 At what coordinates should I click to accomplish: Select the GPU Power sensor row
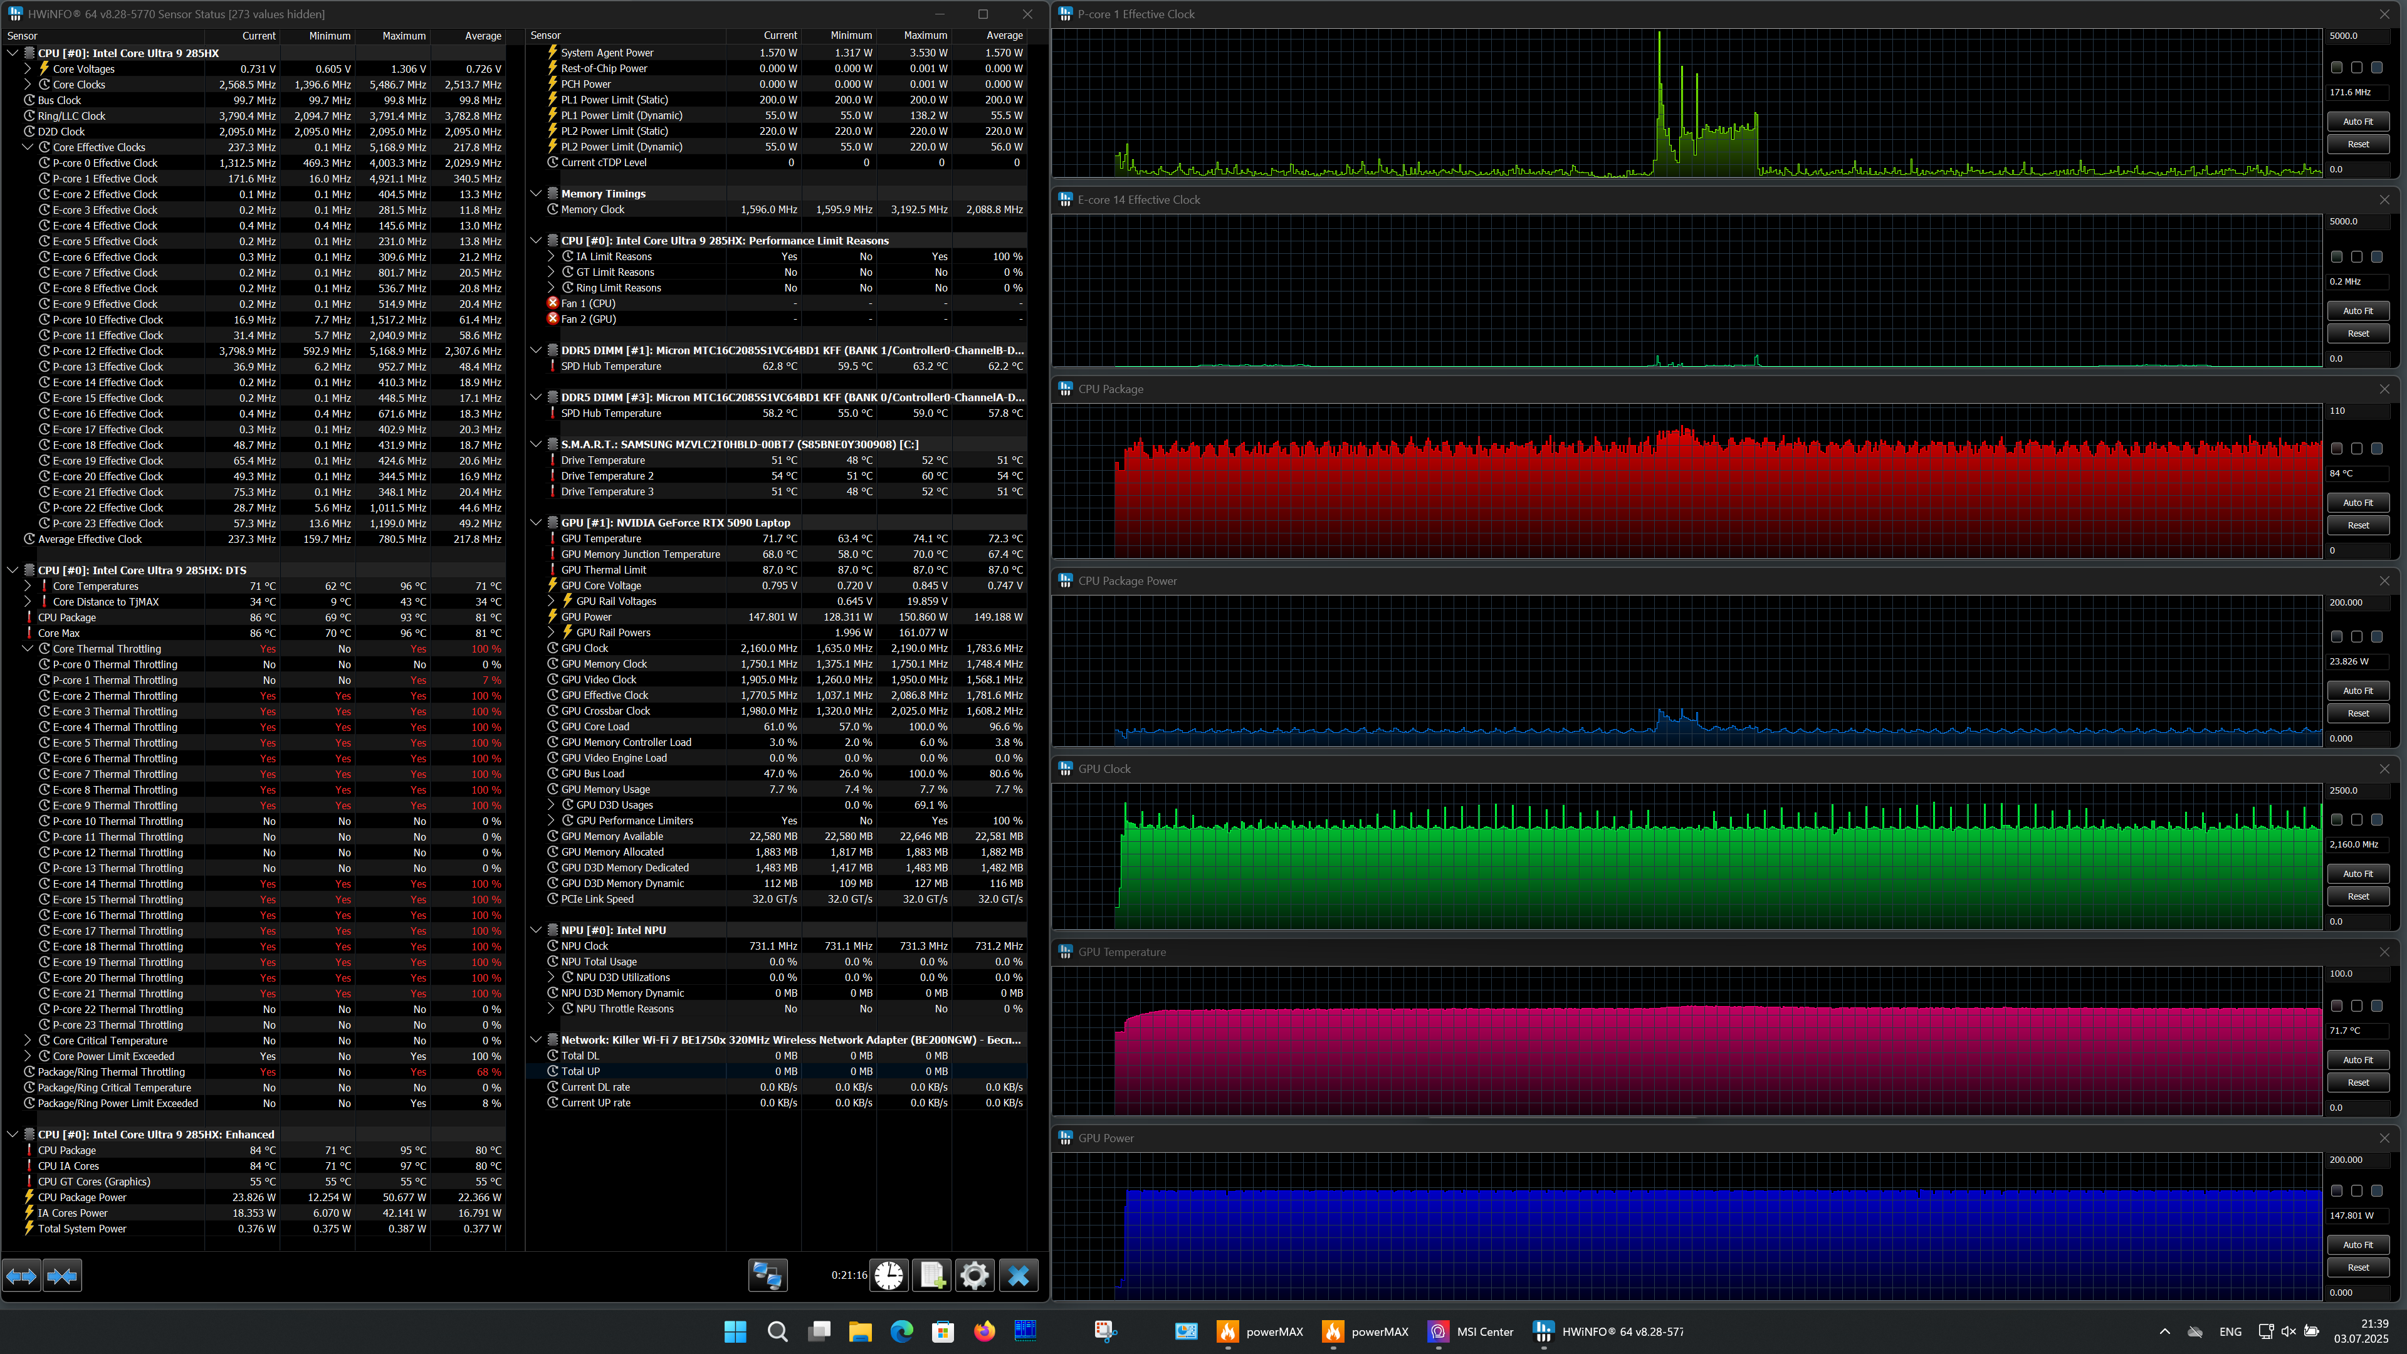(587, 617)
